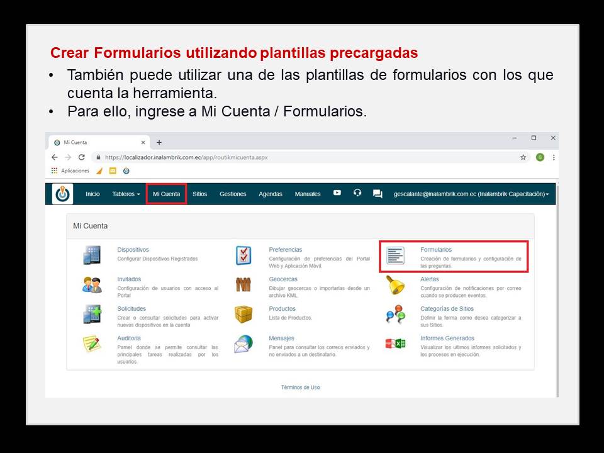Open the Auditoría link
The image size is (604, 453).
[128, 338]
